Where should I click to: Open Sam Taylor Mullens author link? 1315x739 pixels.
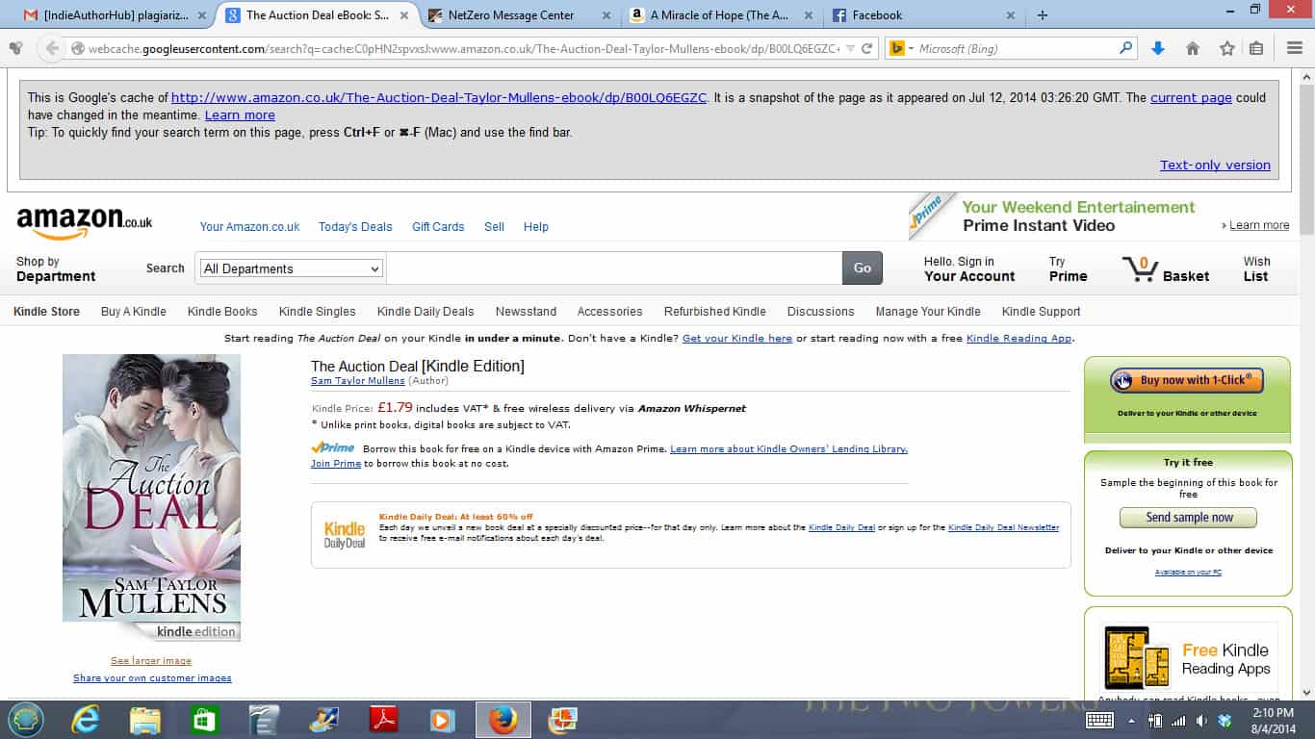(x=358, y=381)
